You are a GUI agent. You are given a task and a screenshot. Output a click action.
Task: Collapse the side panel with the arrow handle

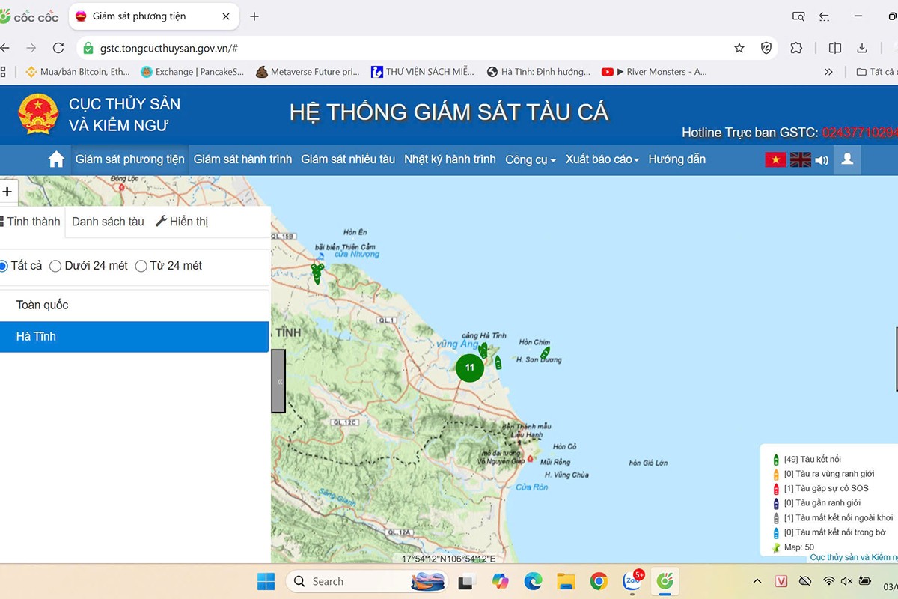point(278,381)
